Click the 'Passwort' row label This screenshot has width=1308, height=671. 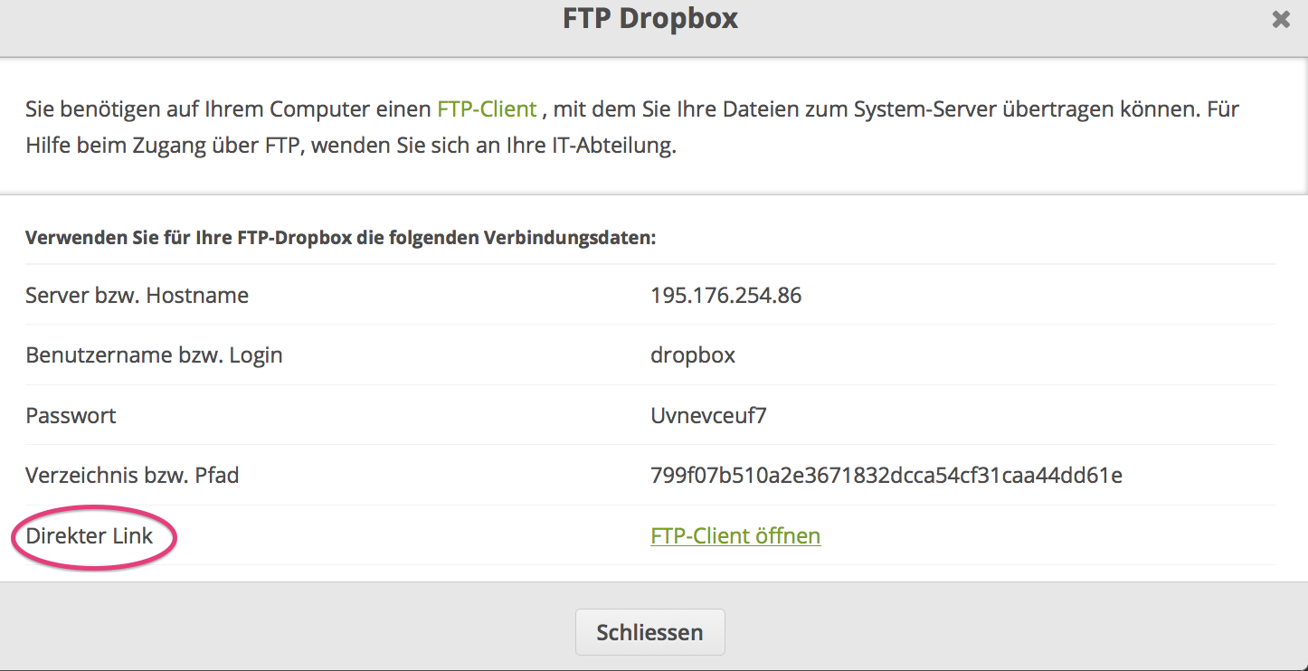[71, 416]
